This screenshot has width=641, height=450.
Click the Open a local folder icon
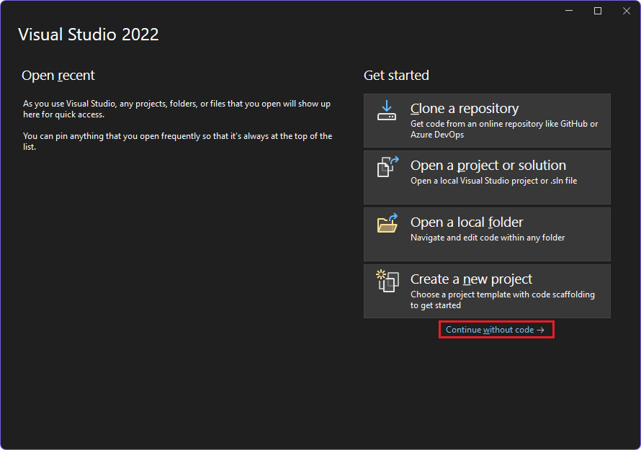[x=387, y=225]
